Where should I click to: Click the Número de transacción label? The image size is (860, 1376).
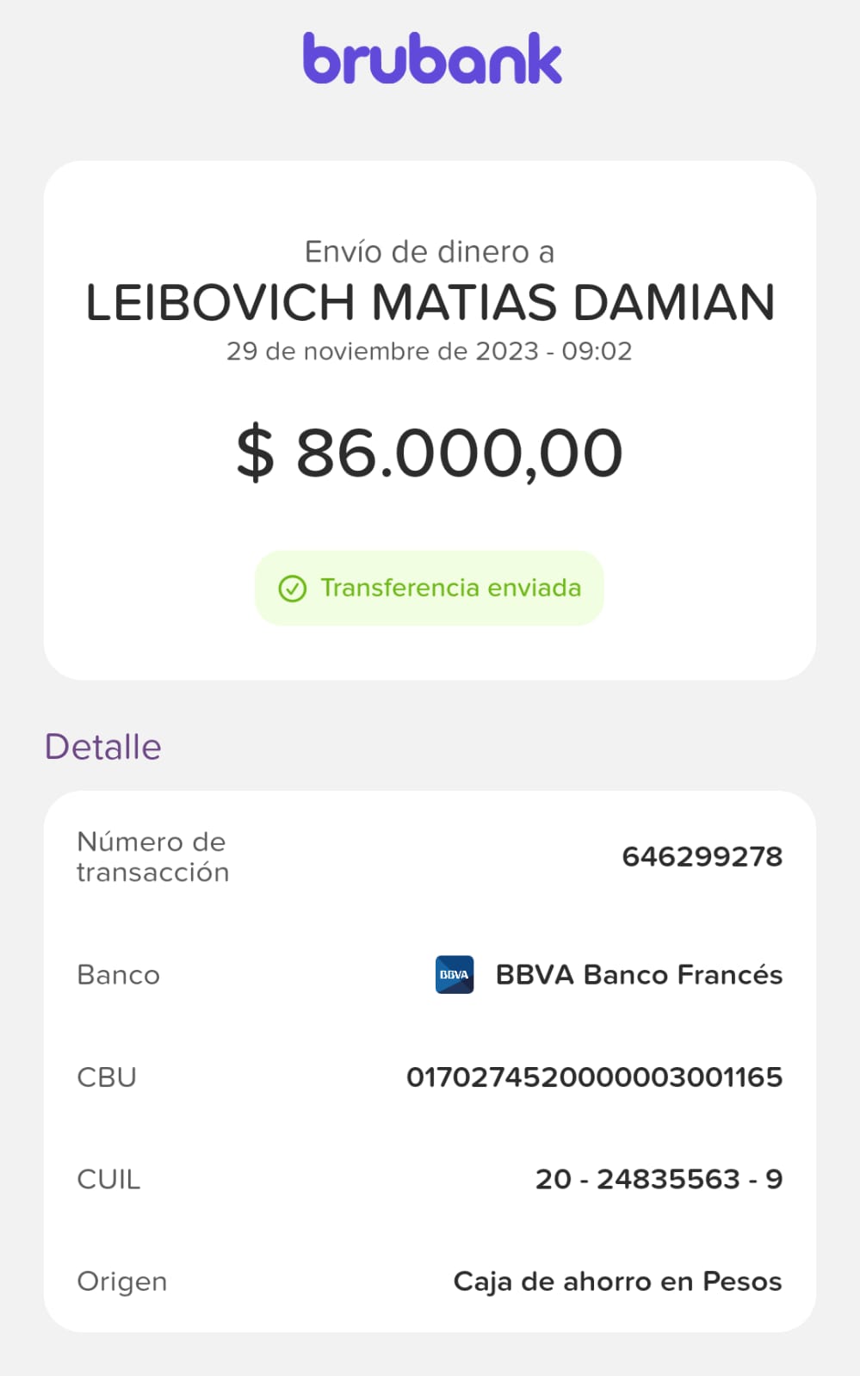[x=152, y=857]
